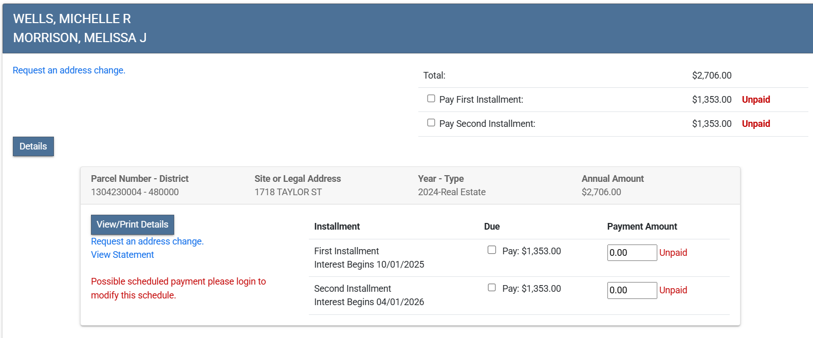The width and height of the screenshot is (813, 338).
Task: Click the 2024-Real Estate year type value
Action: 451,192
